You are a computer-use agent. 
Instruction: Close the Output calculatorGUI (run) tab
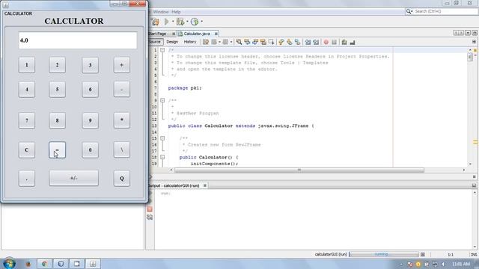coord(204,185)
